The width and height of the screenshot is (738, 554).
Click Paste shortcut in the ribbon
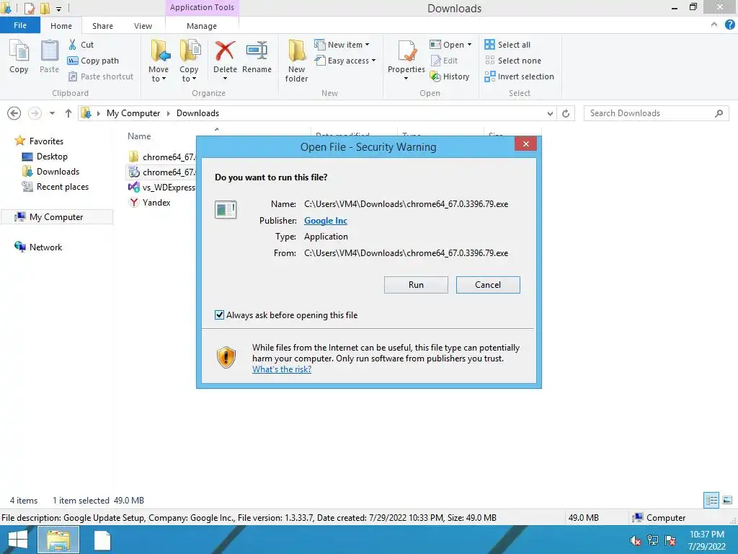101,76
